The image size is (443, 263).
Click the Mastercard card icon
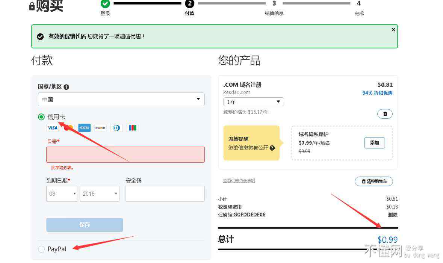coord(68,128)
